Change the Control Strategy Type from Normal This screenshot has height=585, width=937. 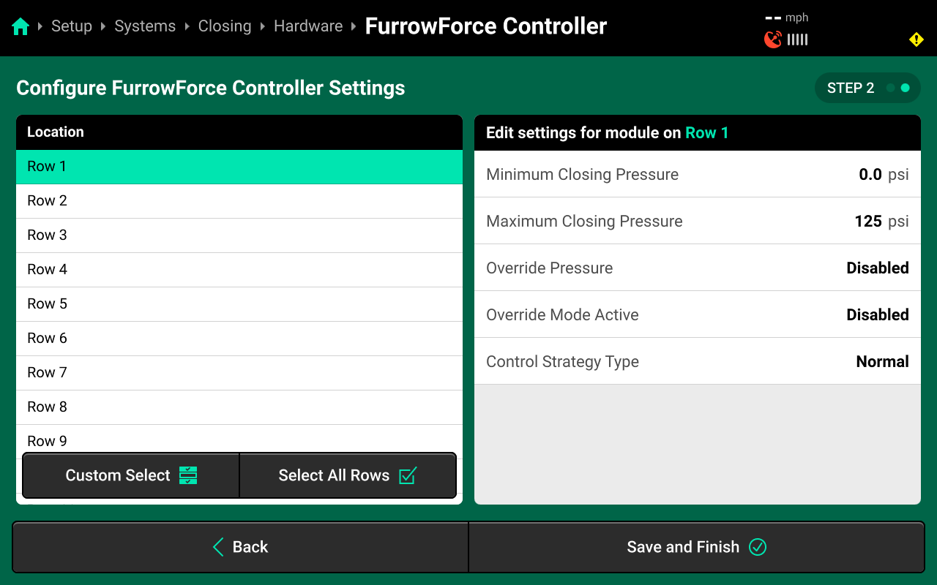(697, 361)
